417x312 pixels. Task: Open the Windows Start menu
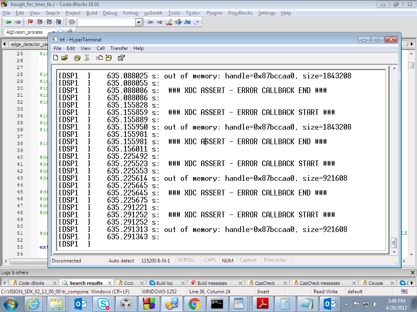coord(11,304)
